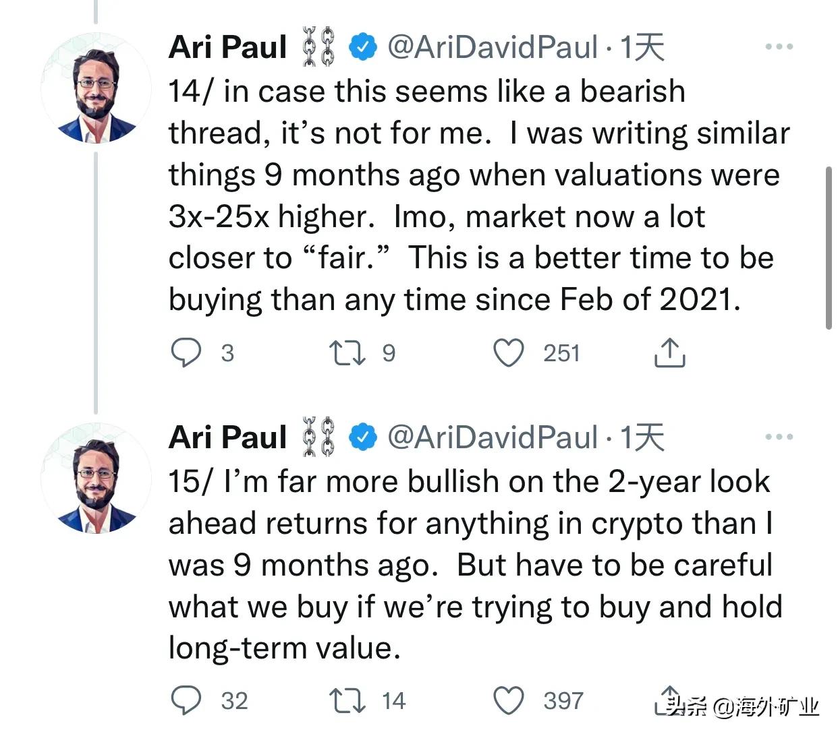Open more options for the 15/ tweet

[779, 437]
